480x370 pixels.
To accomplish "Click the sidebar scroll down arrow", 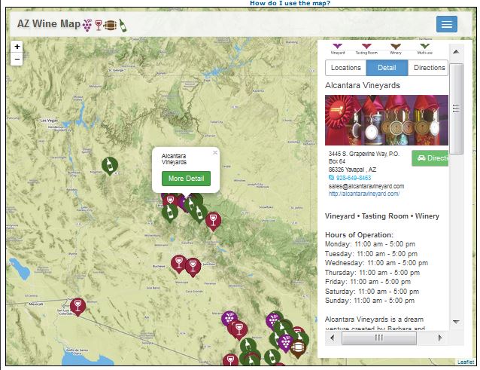I will (456, 322).
